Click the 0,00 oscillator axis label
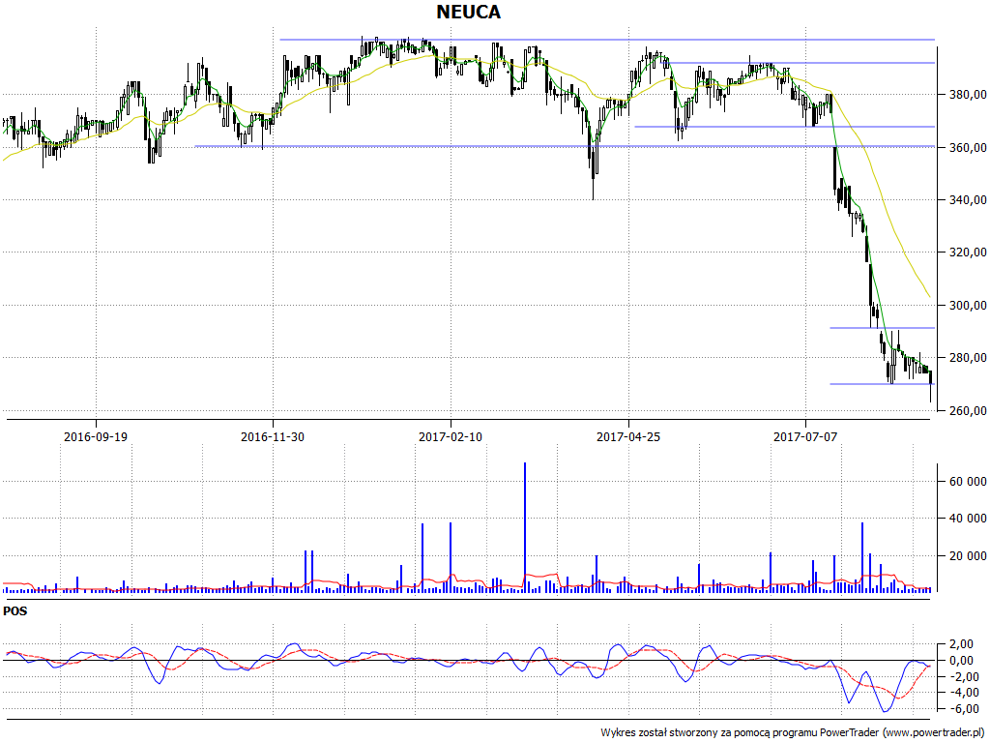990x743 pixels. tap(964, 661)
